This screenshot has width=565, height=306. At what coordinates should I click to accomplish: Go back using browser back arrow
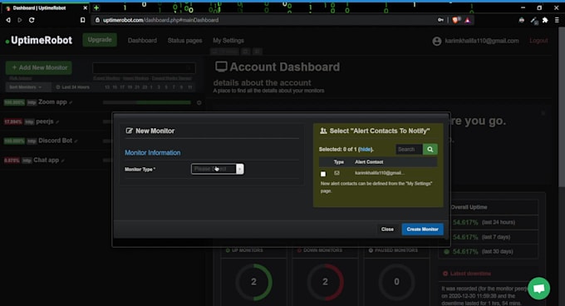tap(8, 20)
